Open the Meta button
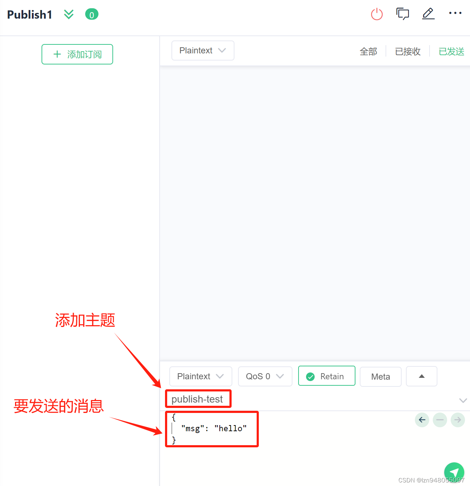 (x=381, y=377)
